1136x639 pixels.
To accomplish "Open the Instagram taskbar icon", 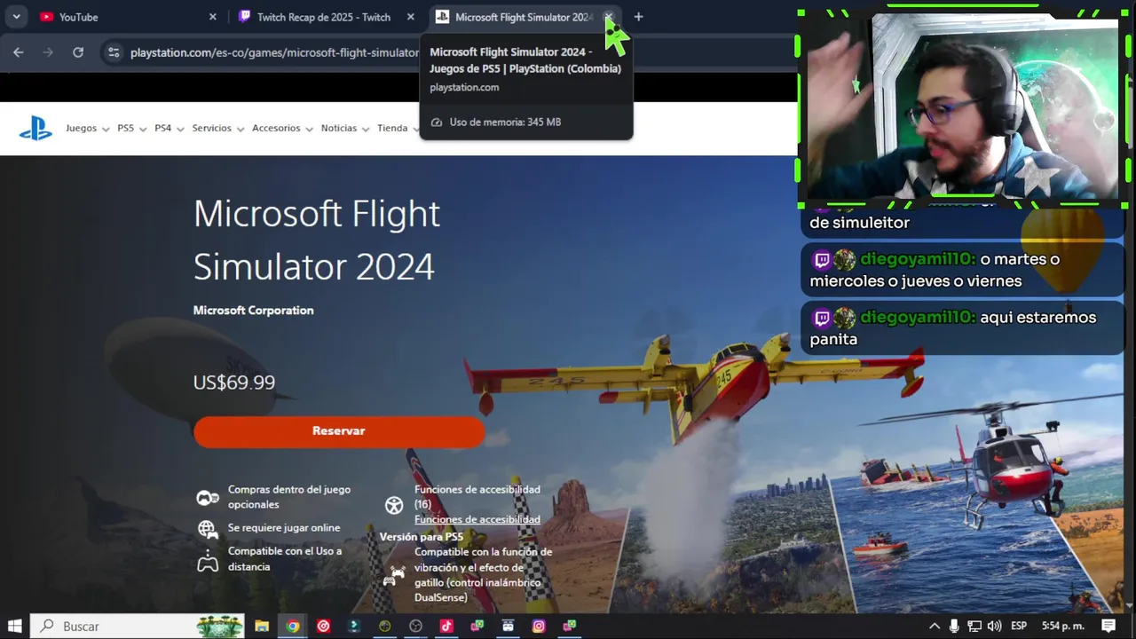I will 539,626.
